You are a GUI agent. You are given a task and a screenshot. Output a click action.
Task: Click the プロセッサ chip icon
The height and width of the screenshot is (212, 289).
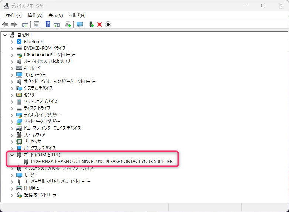pyautogui.click(x=19, y=142)
